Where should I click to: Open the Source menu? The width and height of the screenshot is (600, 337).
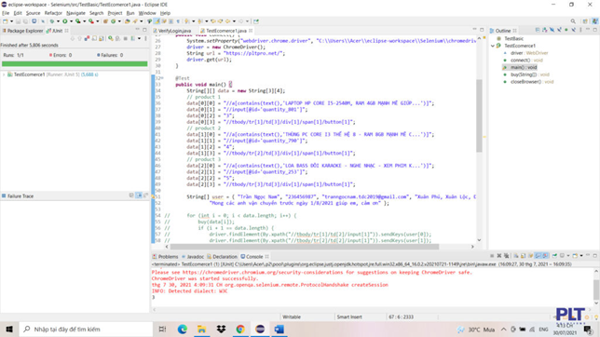(33, 13)
